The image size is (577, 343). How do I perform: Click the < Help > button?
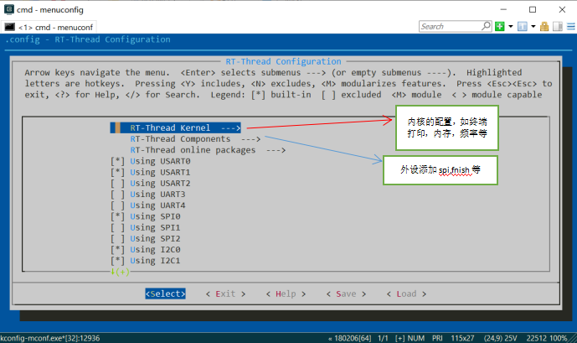(x=286, y=294)
